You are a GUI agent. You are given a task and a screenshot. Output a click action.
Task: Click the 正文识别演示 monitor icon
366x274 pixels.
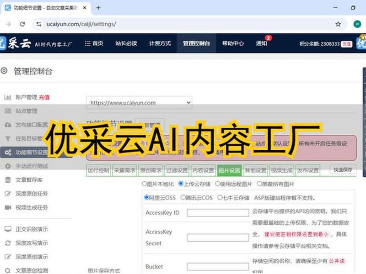(8, 229)
